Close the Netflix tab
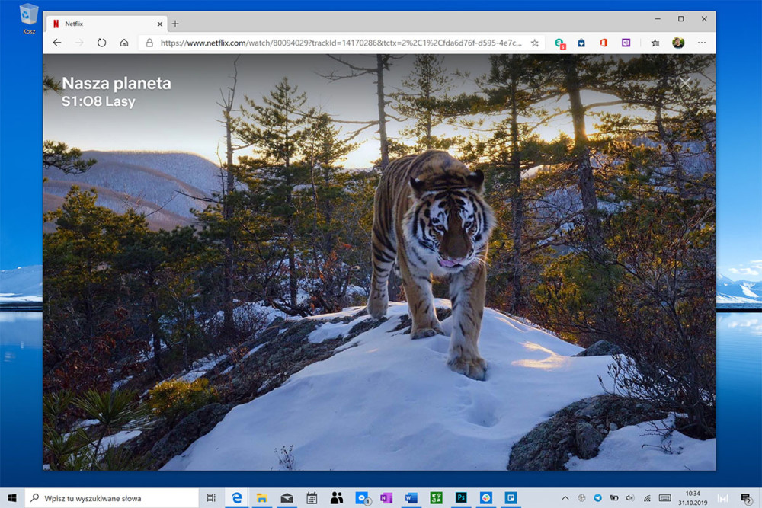The width and height of the screenshot is (762, 508). 159,24
